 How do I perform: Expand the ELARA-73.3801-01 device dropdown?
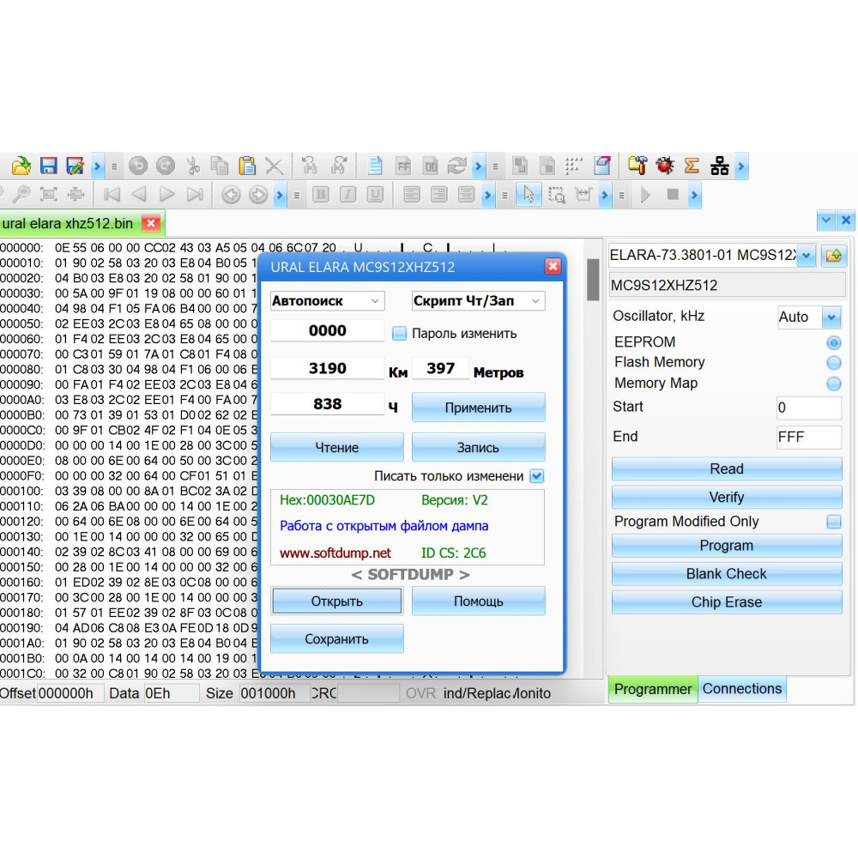(806, 256)
